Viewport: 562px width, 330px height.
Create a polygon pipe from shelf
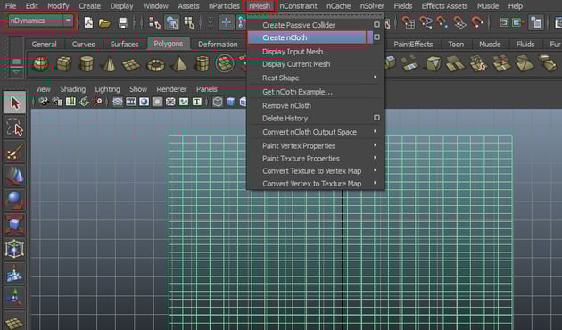[202, 64]
